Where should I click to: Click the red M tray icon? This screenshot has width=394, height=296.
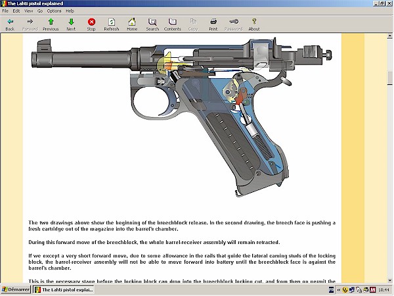pos(372,289)
